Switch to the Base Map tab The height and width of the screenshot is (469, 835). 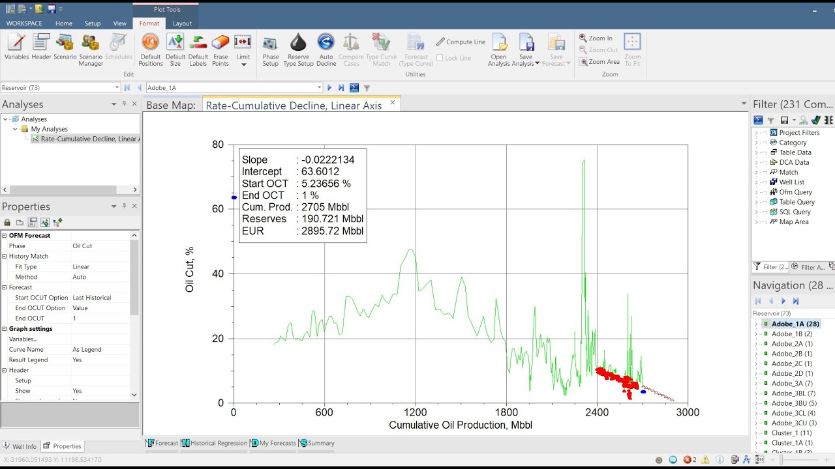tap(171, 105)
